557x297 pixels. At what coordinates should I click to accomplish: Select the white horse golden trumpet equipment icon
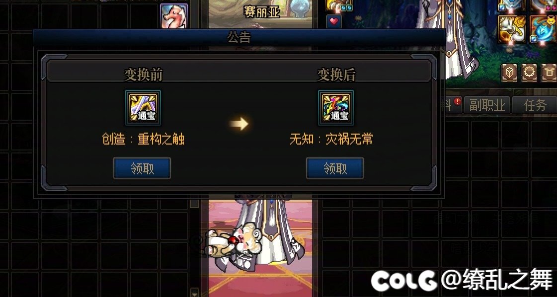tap(511, 29)
